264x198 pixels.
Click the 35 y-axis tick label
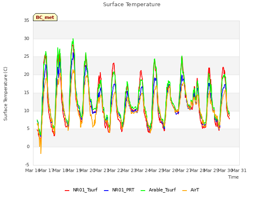[26, 21]
